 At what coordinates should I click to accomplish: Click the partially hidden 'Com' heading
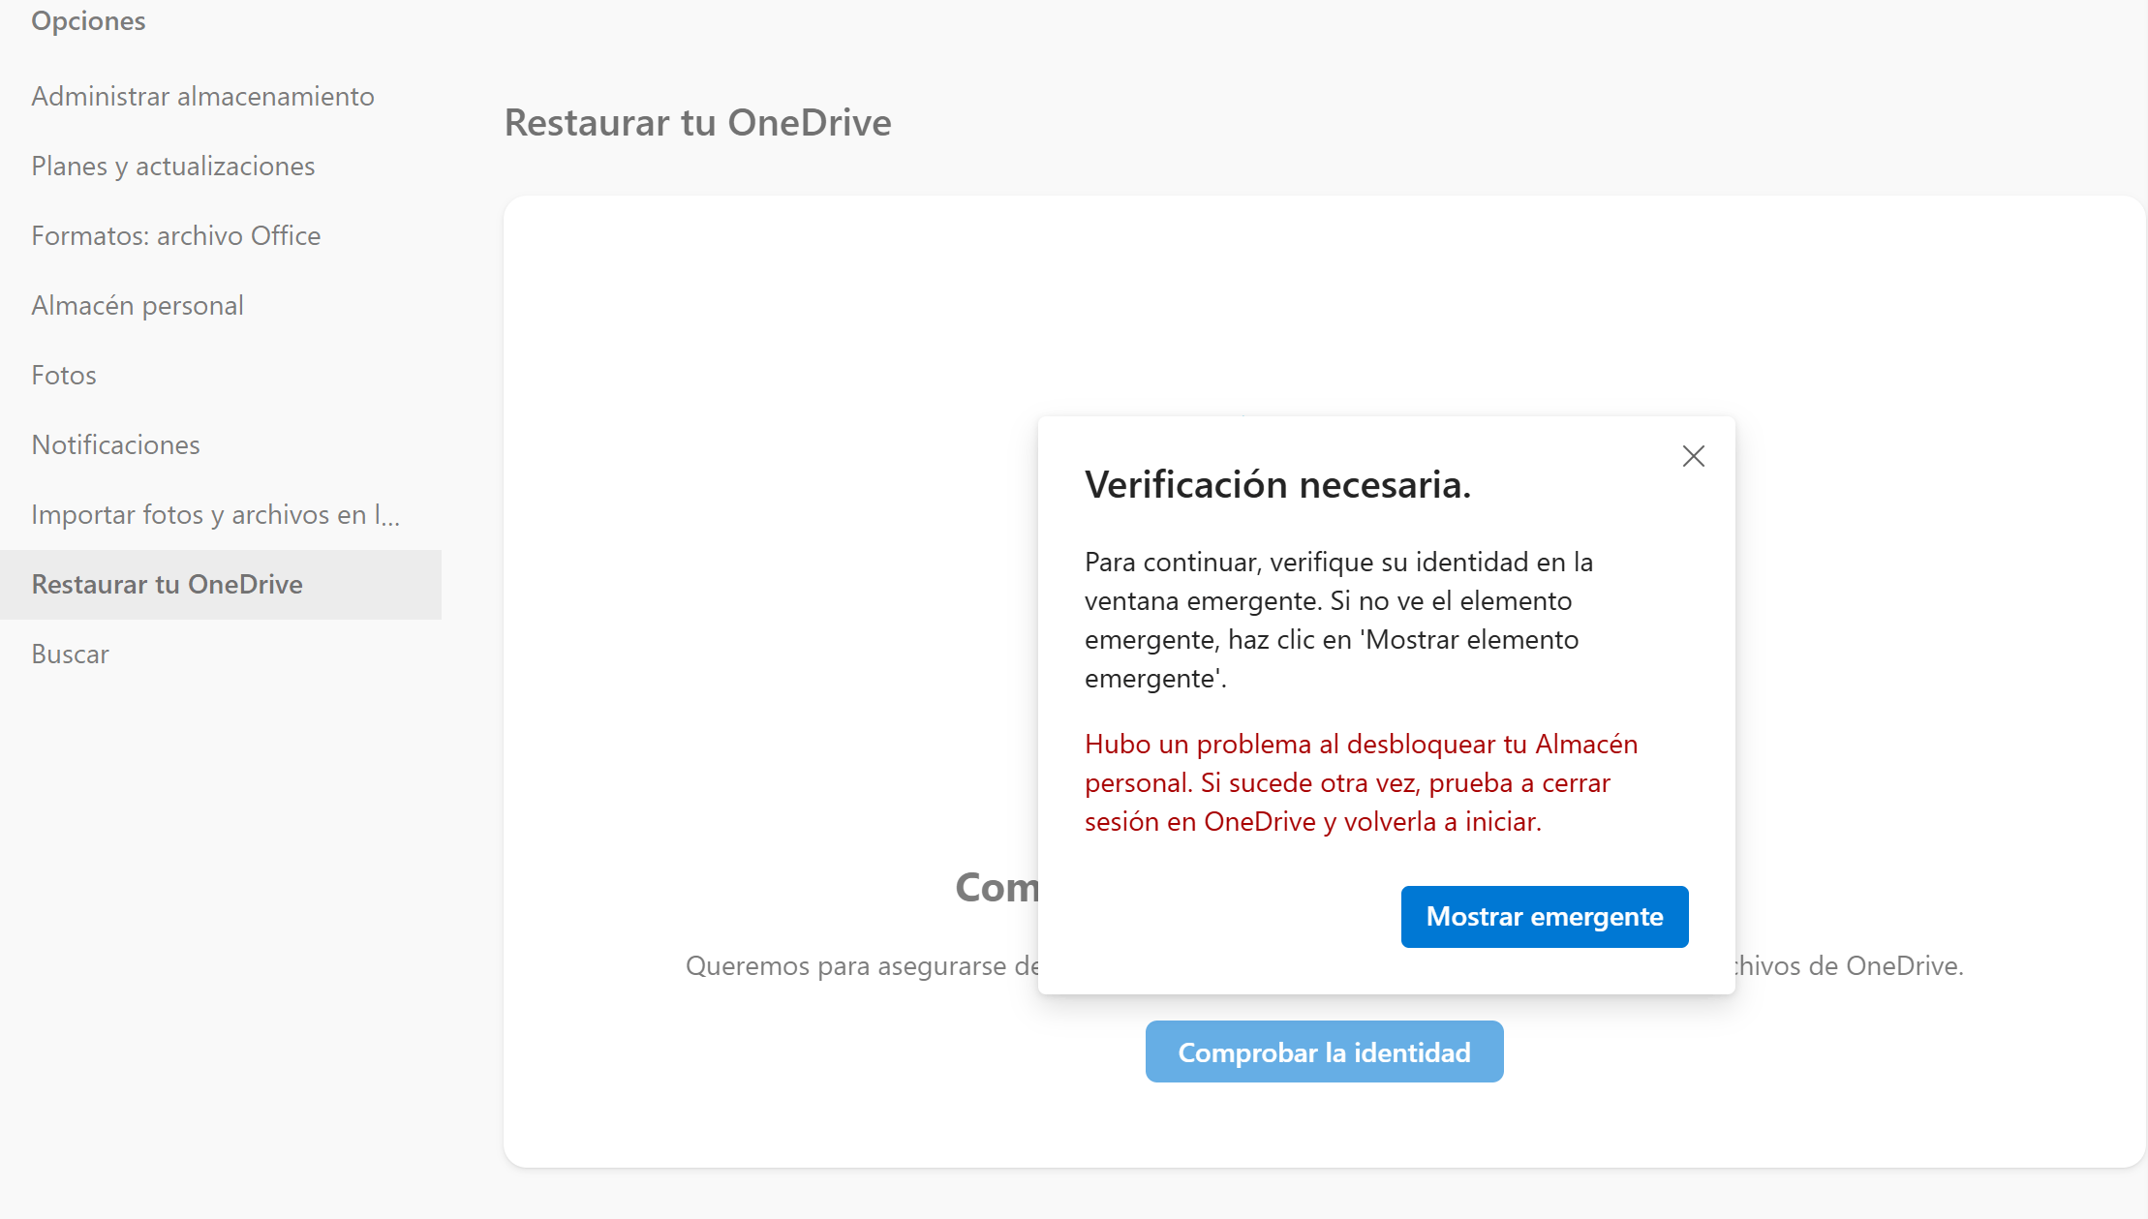996,887
